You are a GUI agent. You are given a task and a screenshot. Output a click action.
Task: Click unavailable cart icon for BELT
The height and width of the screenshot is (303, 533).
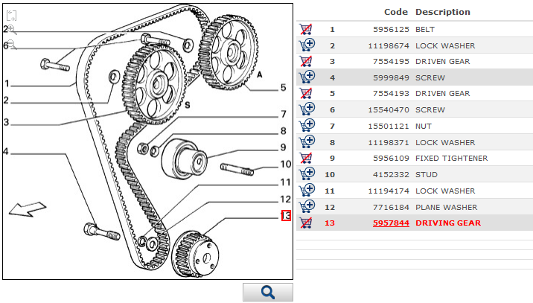306,29
